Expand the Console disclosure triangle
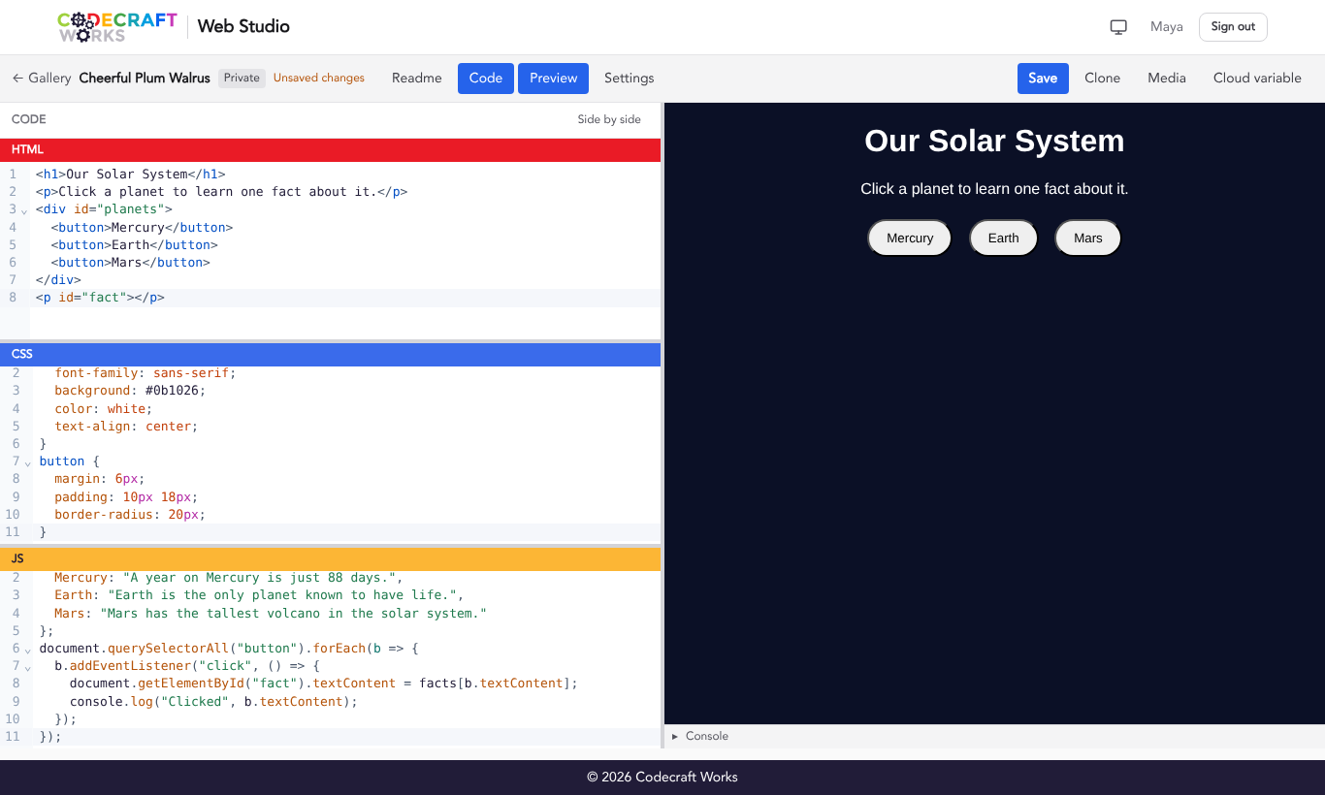Screen dimensions: 1325x795 click(675, 737)
